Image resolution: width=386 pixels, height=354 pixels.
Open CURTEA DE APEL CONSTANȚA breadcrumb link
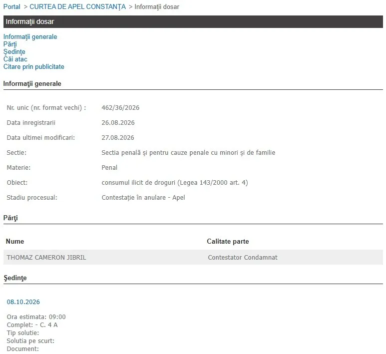click(x=77, y=6)
